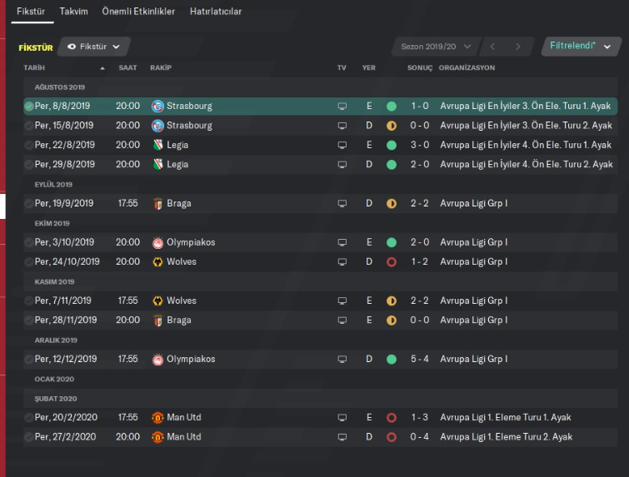This screenshot has width=629, height=477.
Task: Switch to the Takvim tab
Action: coord(73,12)
